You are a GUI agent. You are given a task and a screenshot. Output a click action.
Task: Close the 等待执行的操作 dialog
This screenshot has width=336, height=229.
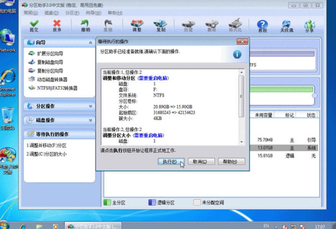(242, 41)
